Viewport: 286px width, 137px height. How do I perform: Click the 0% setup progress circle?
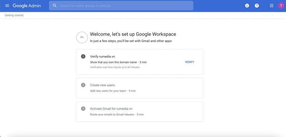82,37
